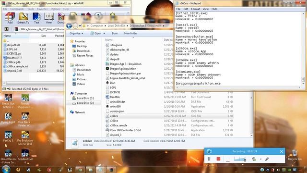The height and width of the screenshot is (173, 307).
Task: Click the Windows Start orb
Action: coord(6,169)
